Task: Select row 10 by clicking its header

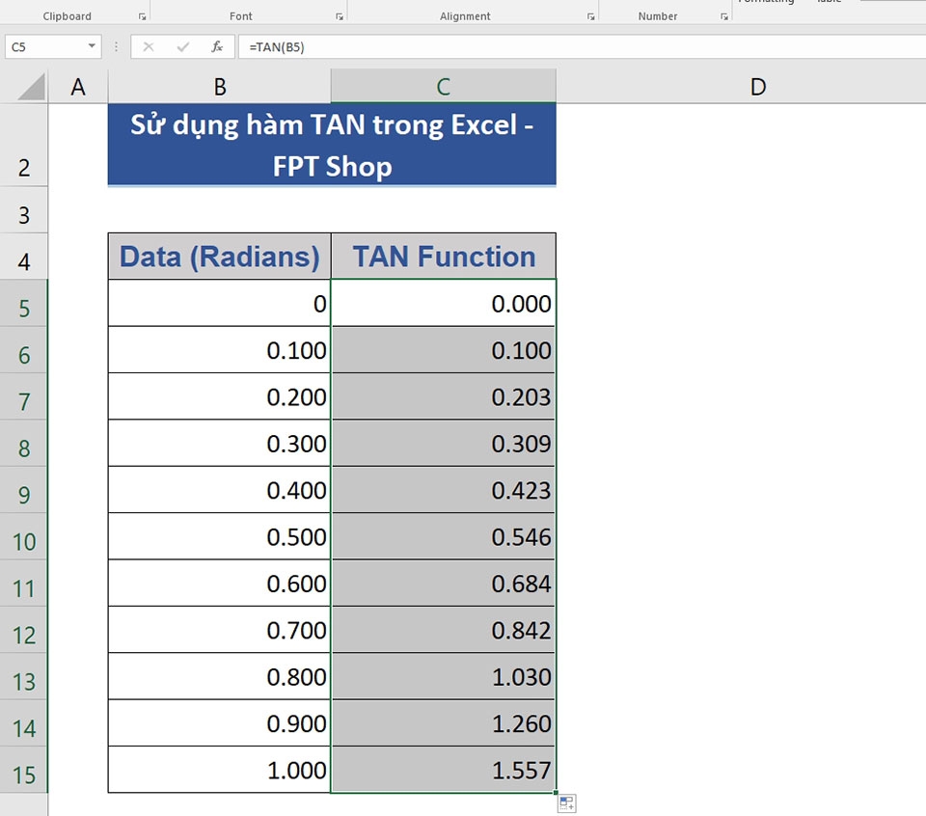Action: pos(24,540)
